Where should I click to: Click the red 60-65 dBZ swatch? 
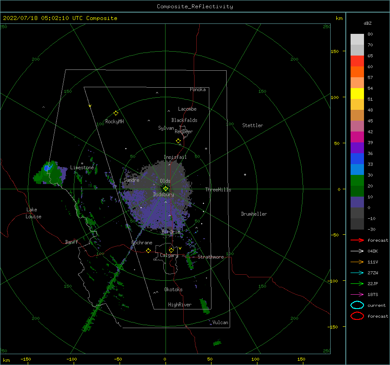tap(357, 61)
